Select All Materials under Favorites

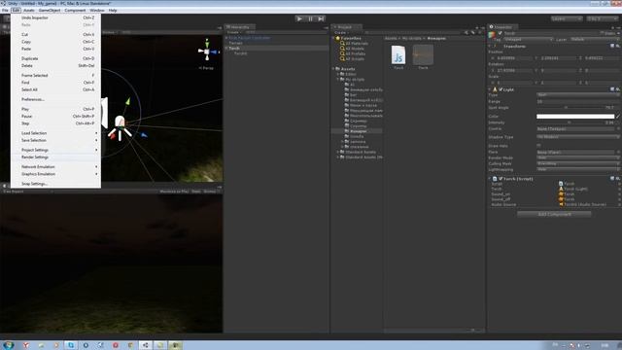click(357, 43)
